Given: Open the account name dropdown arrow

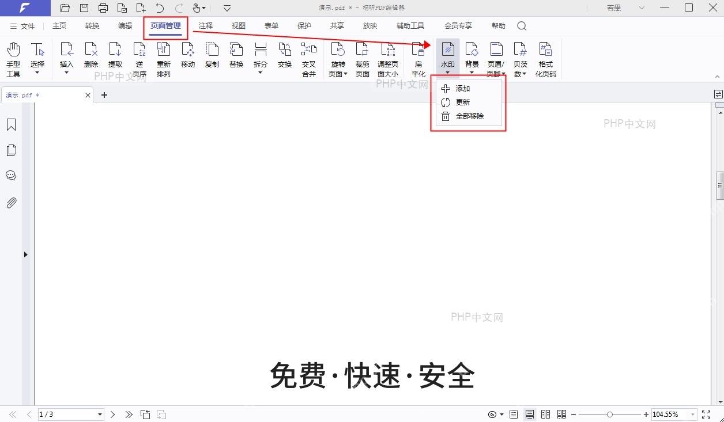Looking at the screenshot, I should pos(642,8).
